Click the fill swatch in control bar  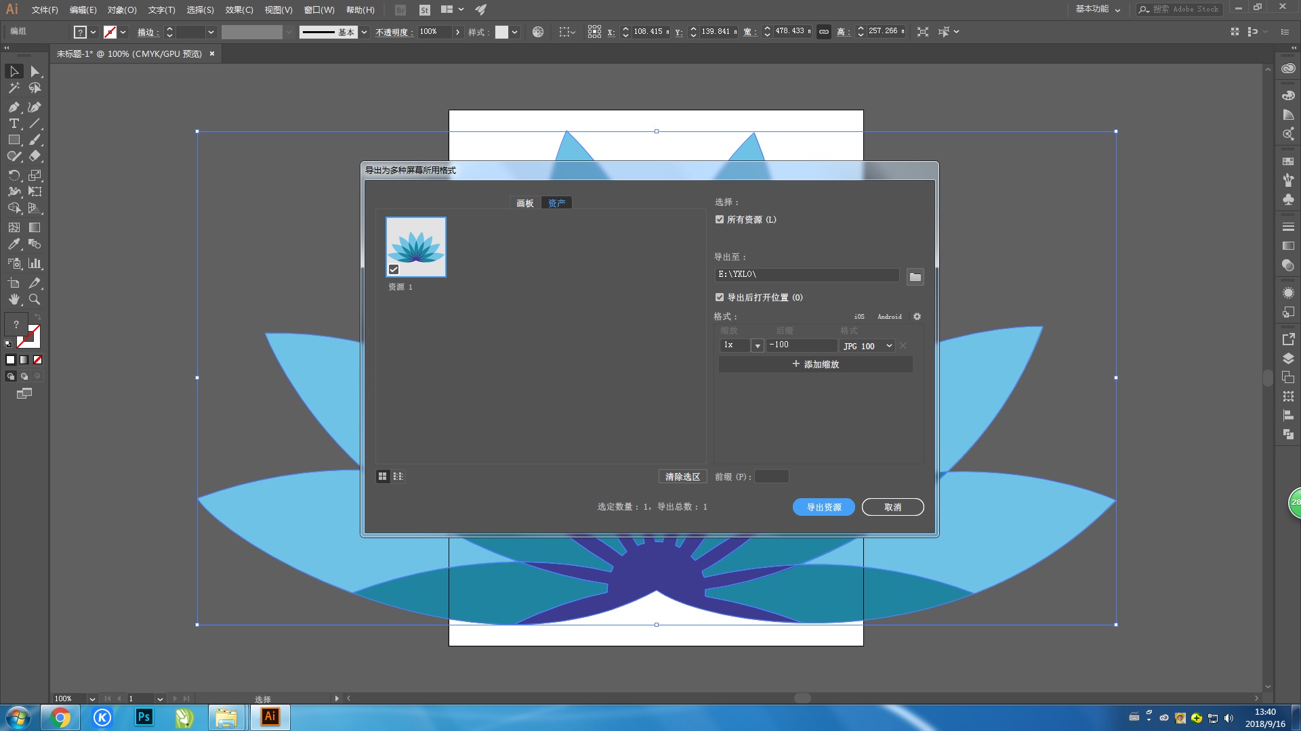click(x=80, y=32)
